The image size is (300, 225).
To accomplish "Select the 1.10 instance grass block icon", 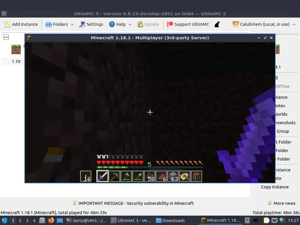I will [16, 50].
